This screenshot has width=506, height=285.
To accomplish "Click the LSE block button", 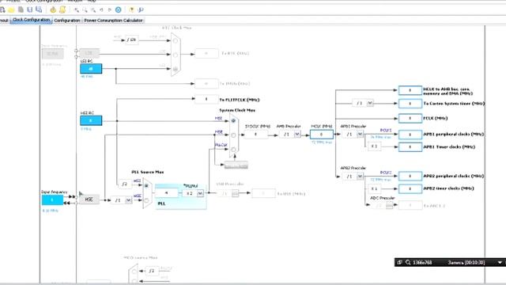I will 89,53.
